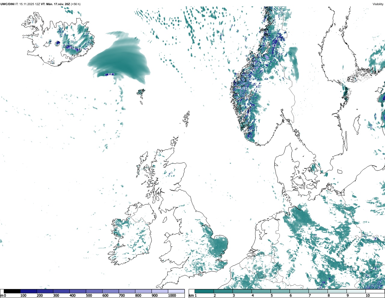Click the 3–4 km legend swatch
The image size is (385, 298).
coord(242,291)
